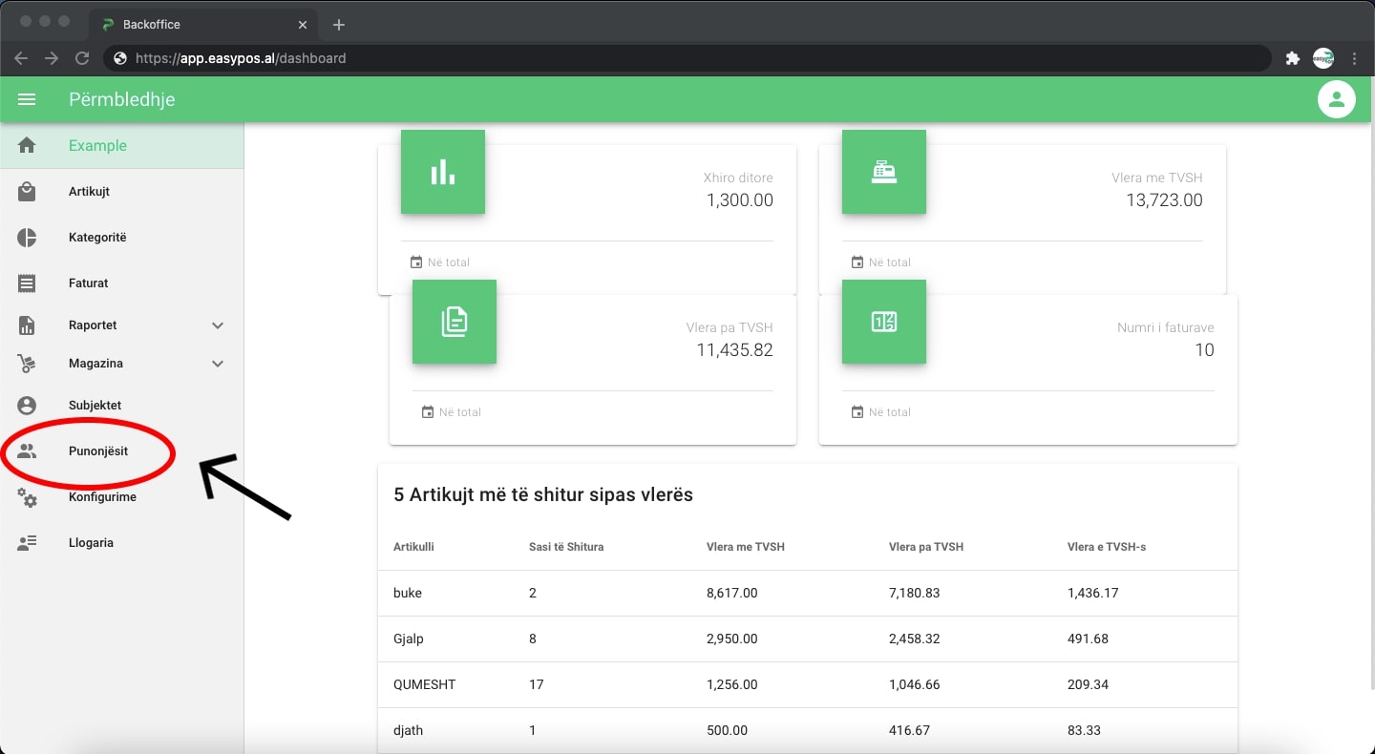
Task: Click the browser address bar
Action: click(x=668, y=58)
